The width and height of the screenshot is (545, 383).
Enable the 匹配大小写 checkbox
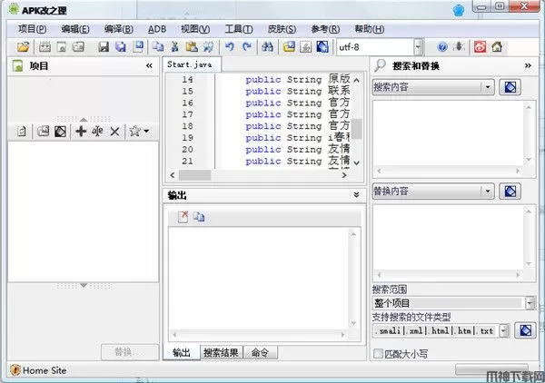click(378, 354)
